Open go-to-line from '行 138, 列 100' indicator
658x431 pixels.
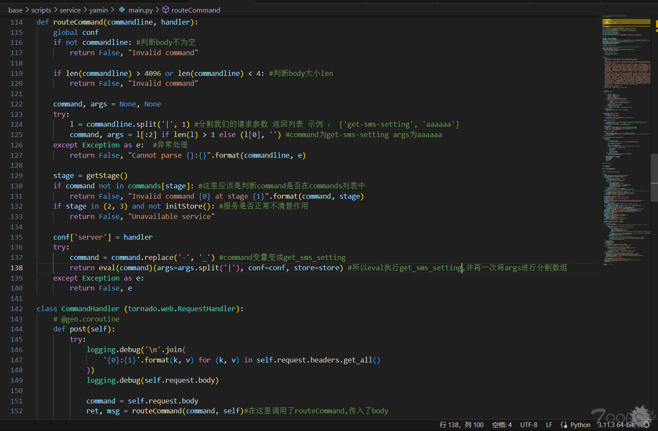pyautogui.click(x=461, y=425)
